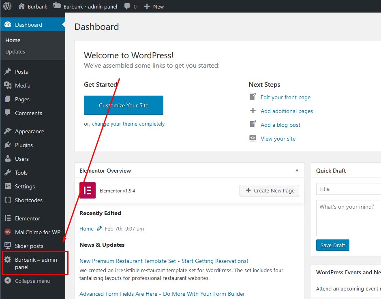381x299 pixels.
Task: Save the quick draft
Action: click(x=332, y=245)
